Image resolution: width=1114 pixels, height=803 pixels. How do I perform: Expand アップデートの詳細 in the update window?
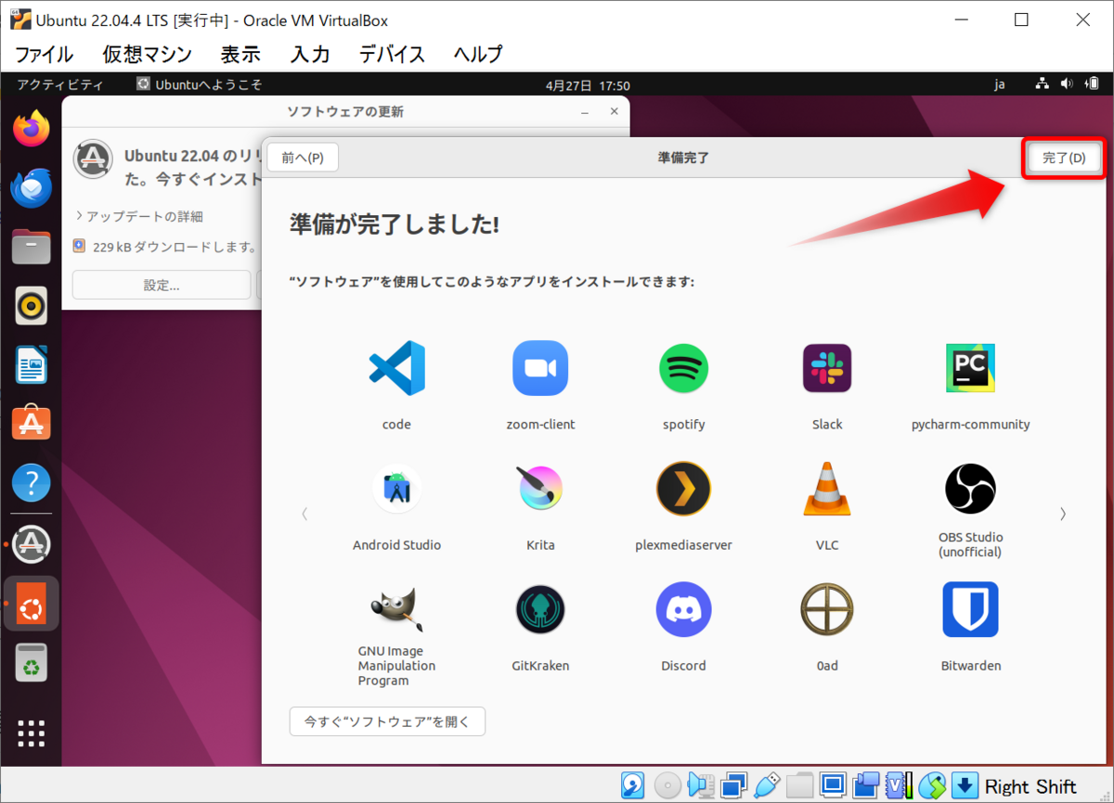pos(139,216)
